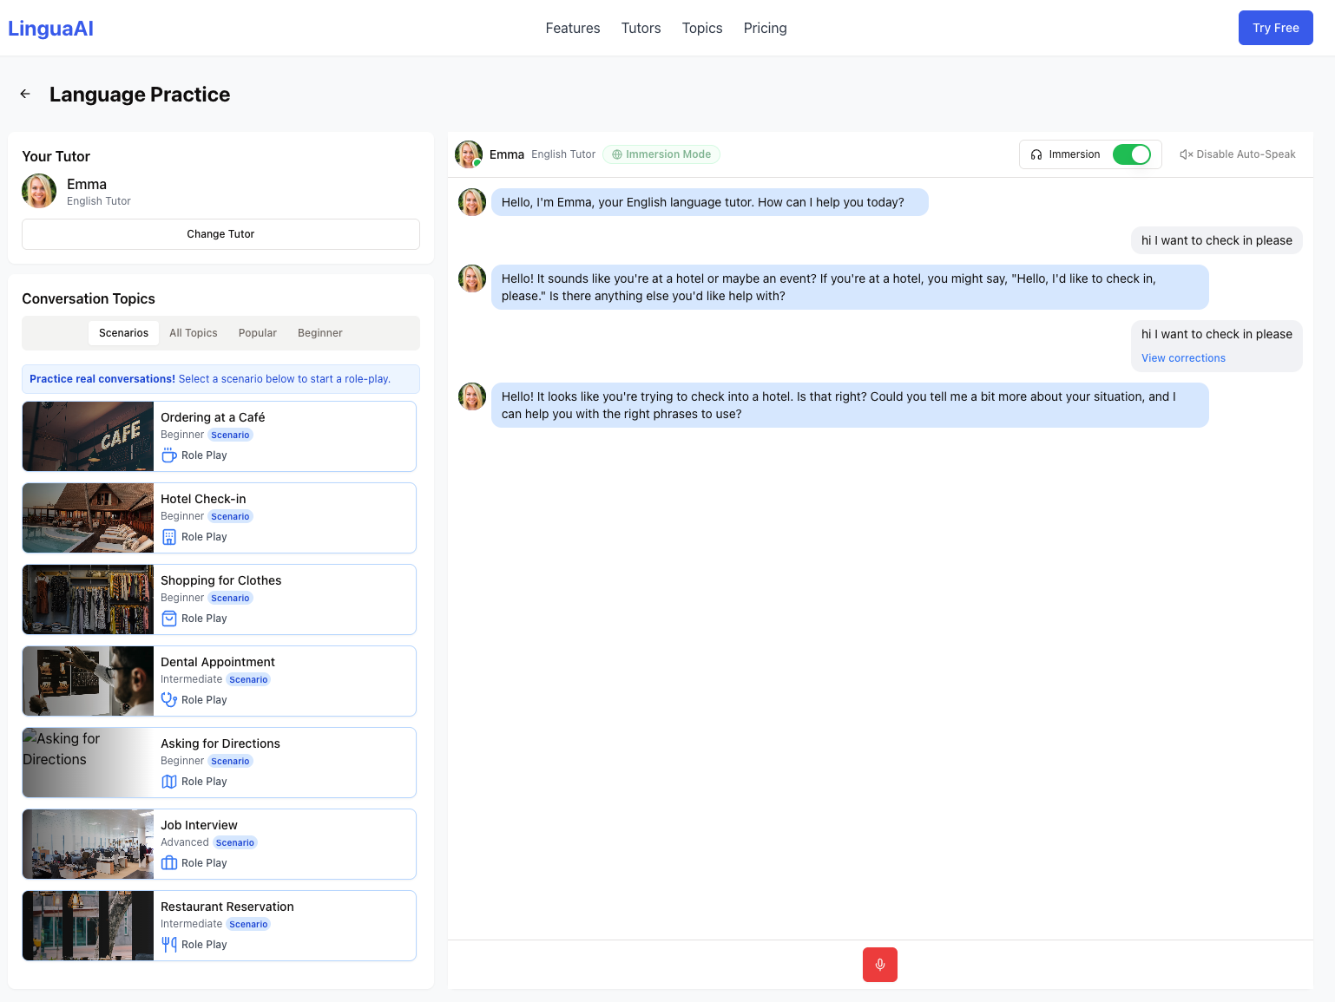This screenshot has height=1002, width=1335.
Task: Click the shopping bag icon under Shopping for Clothes
Action: [x=169, y=619]
